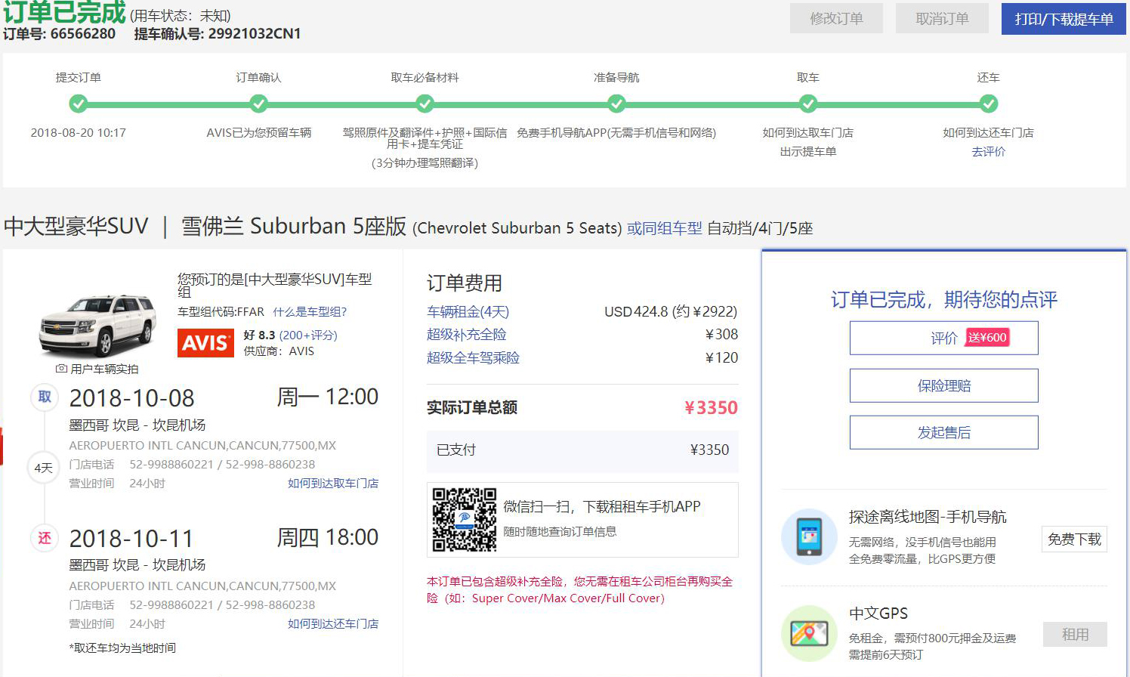1130x677 pixels.
Task: Click 如何到达还车门店 text under 还车 step
Action: 988,132
